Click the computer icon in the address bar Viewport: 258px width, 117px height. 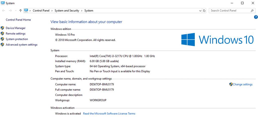coord(26,11)
